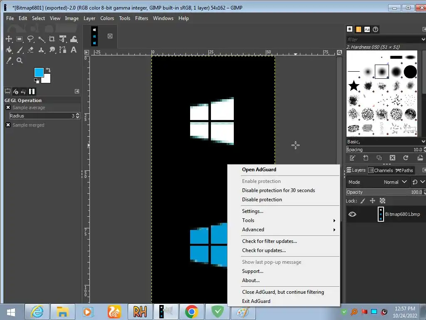Adjust the brush Spacing slider
Viewport: 426px width, 320px height.
click(x=384, y=150)
